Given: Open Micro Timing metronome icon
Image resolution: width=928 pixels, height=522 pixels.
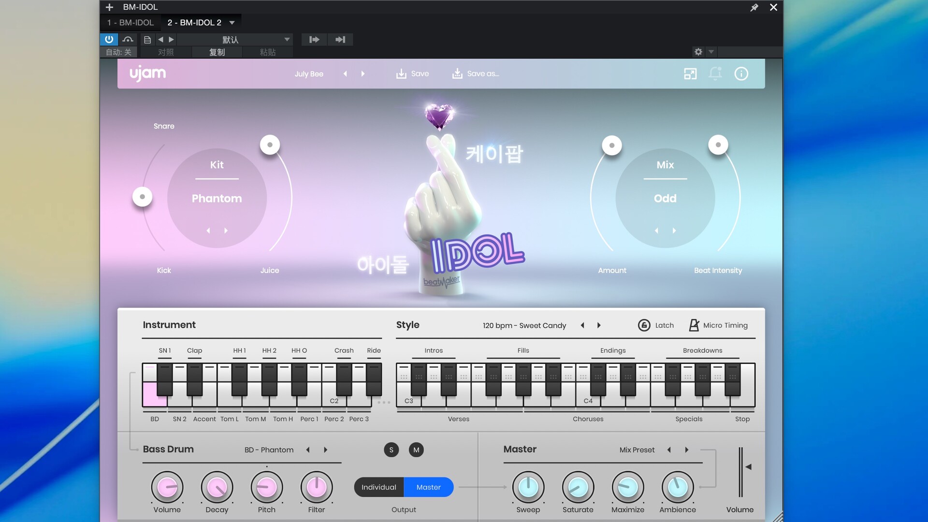Looking at the screenshot, I should coord(694,325).
